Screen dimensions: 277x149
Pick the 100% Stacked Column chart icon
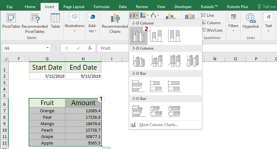[175, 35]
